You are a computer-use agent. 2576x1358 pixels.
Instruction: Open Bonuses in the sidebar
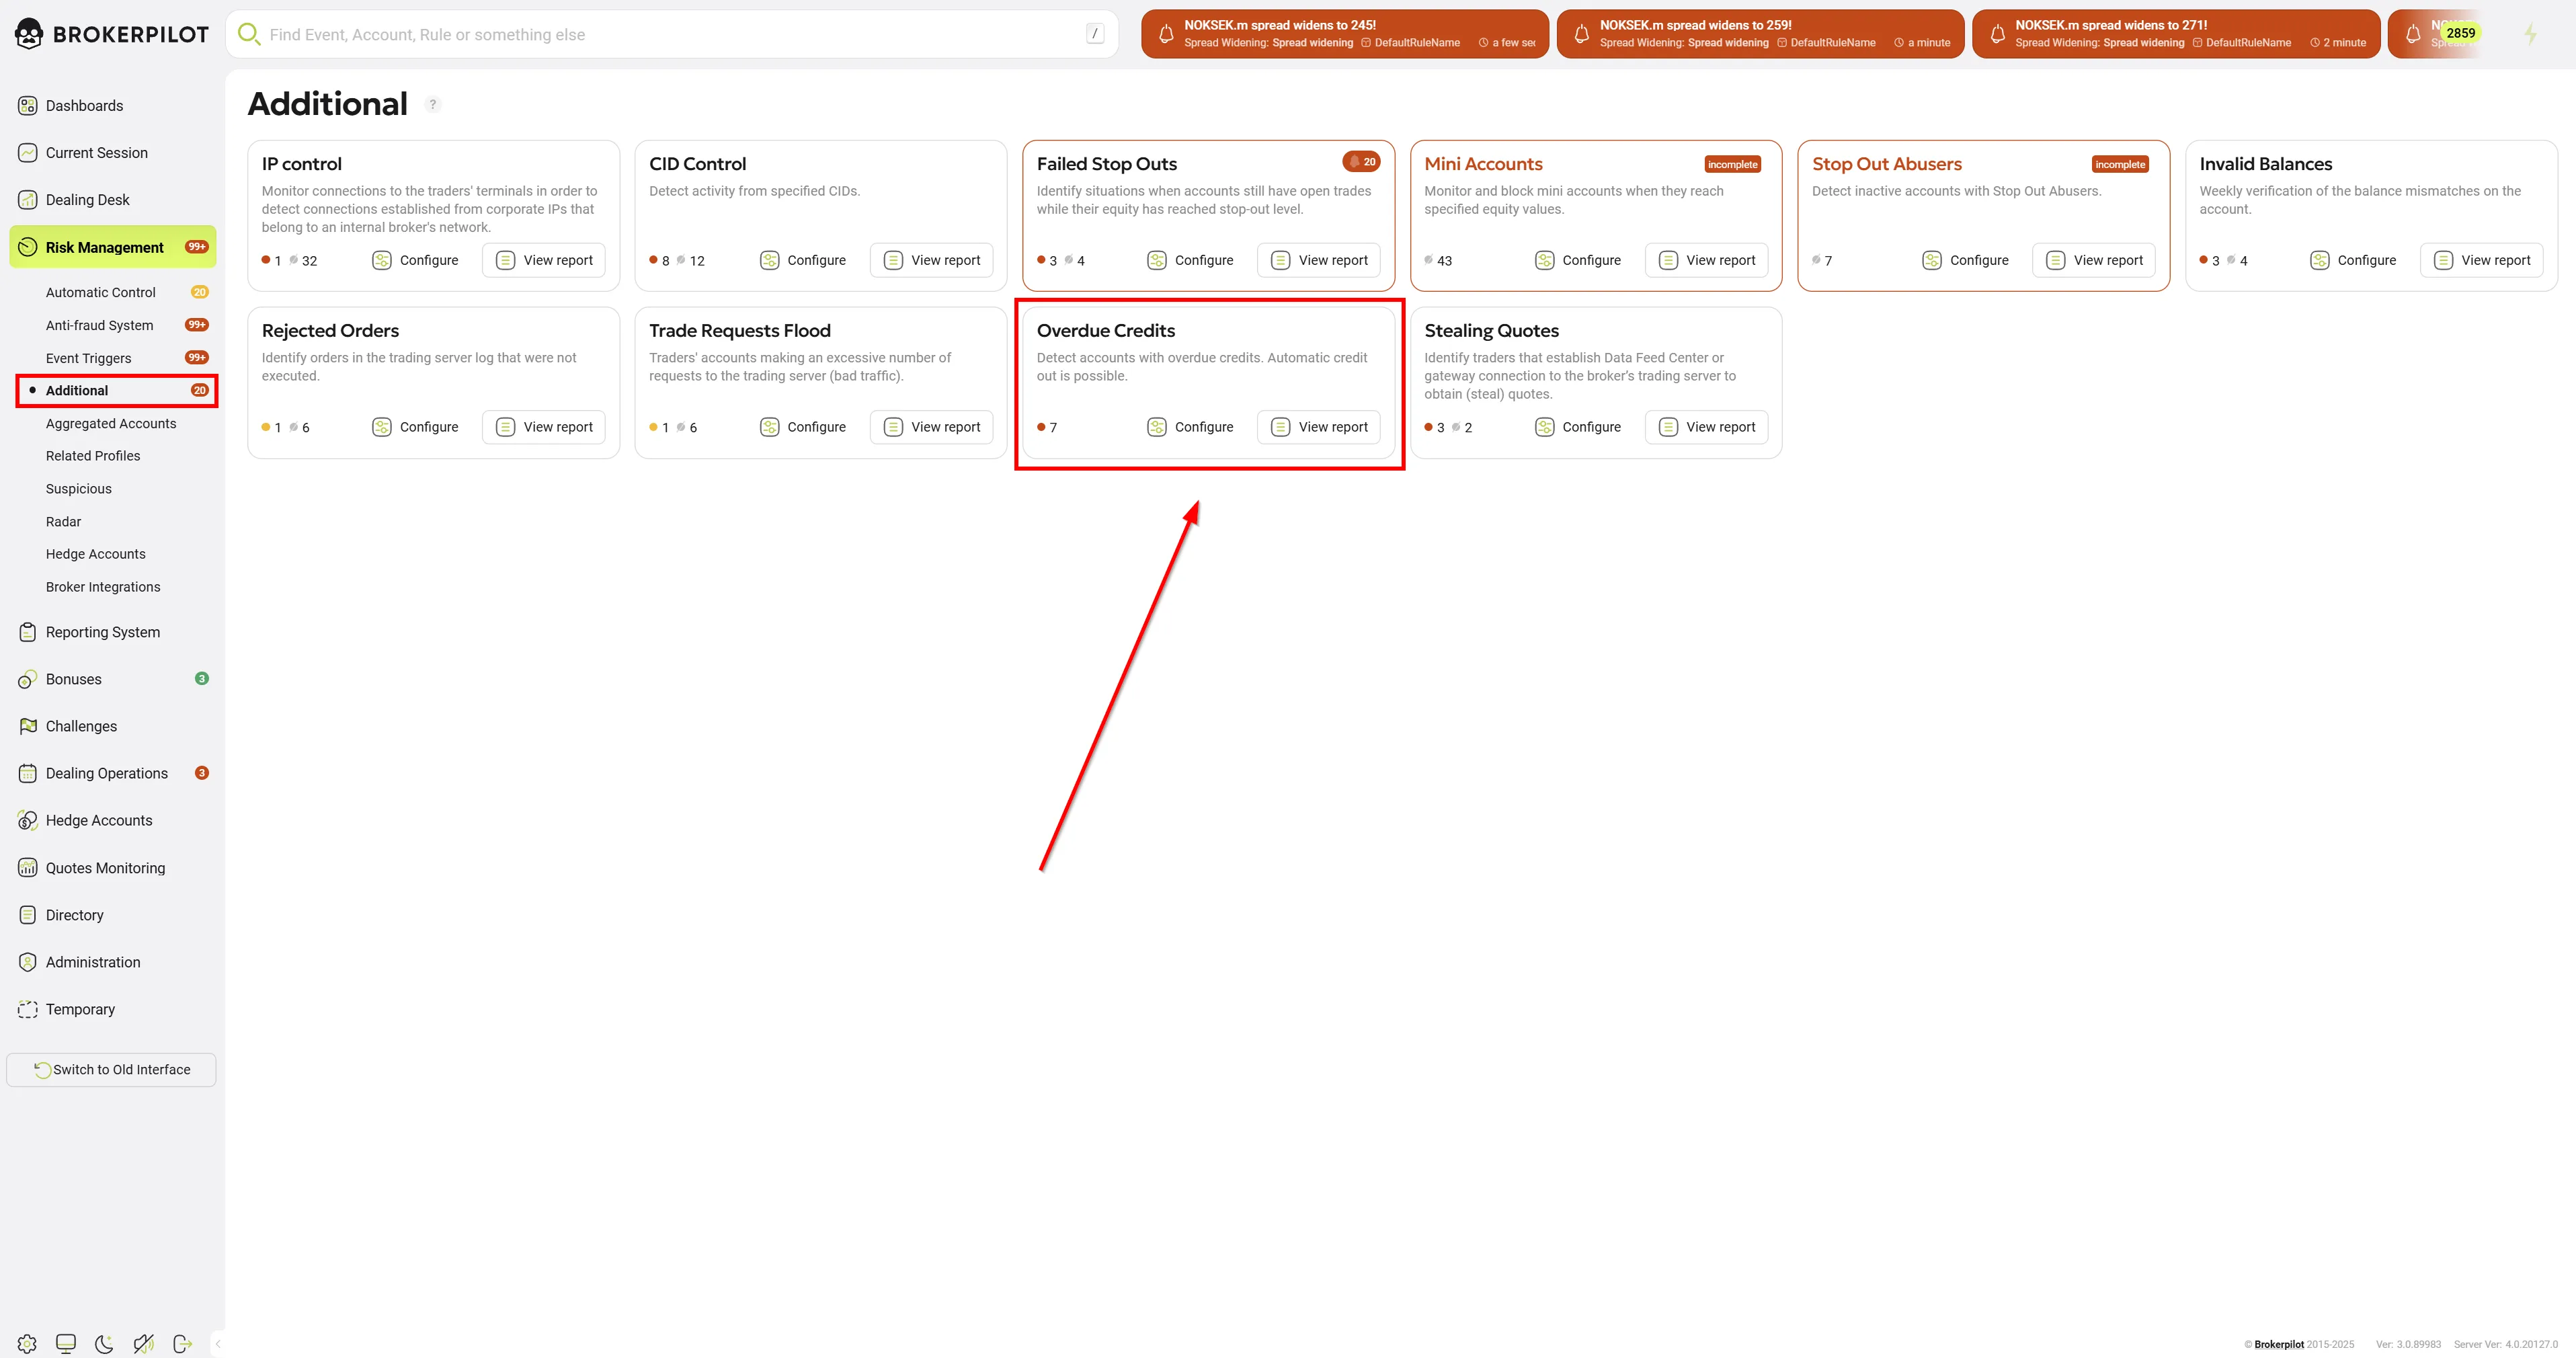tap(112, 679)
